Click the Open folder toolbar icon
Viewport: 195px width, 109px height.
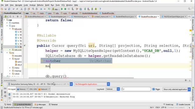(2, 9)
